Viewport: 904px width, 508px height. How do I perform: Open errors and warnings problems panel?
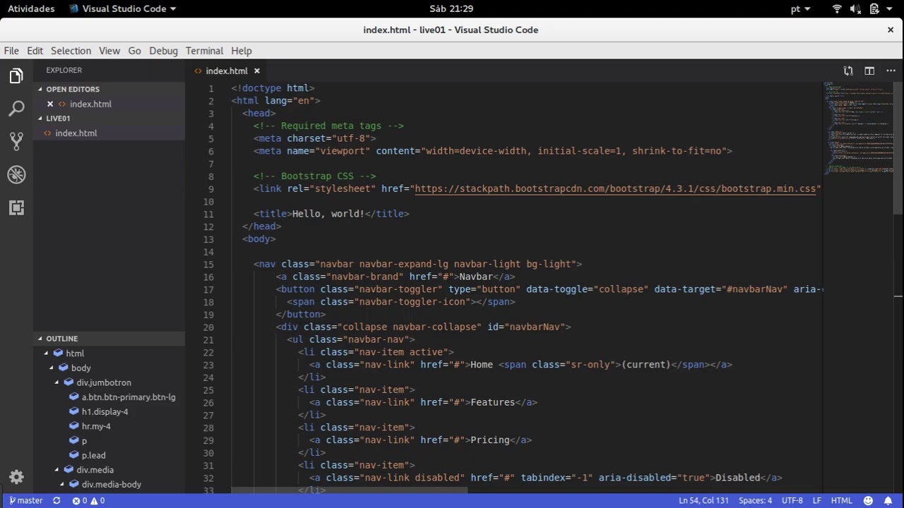pos(88,500)
